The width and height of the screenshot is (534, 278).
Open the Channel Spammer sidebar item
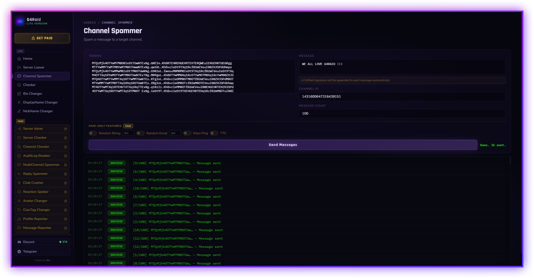(x=42, y=76)
